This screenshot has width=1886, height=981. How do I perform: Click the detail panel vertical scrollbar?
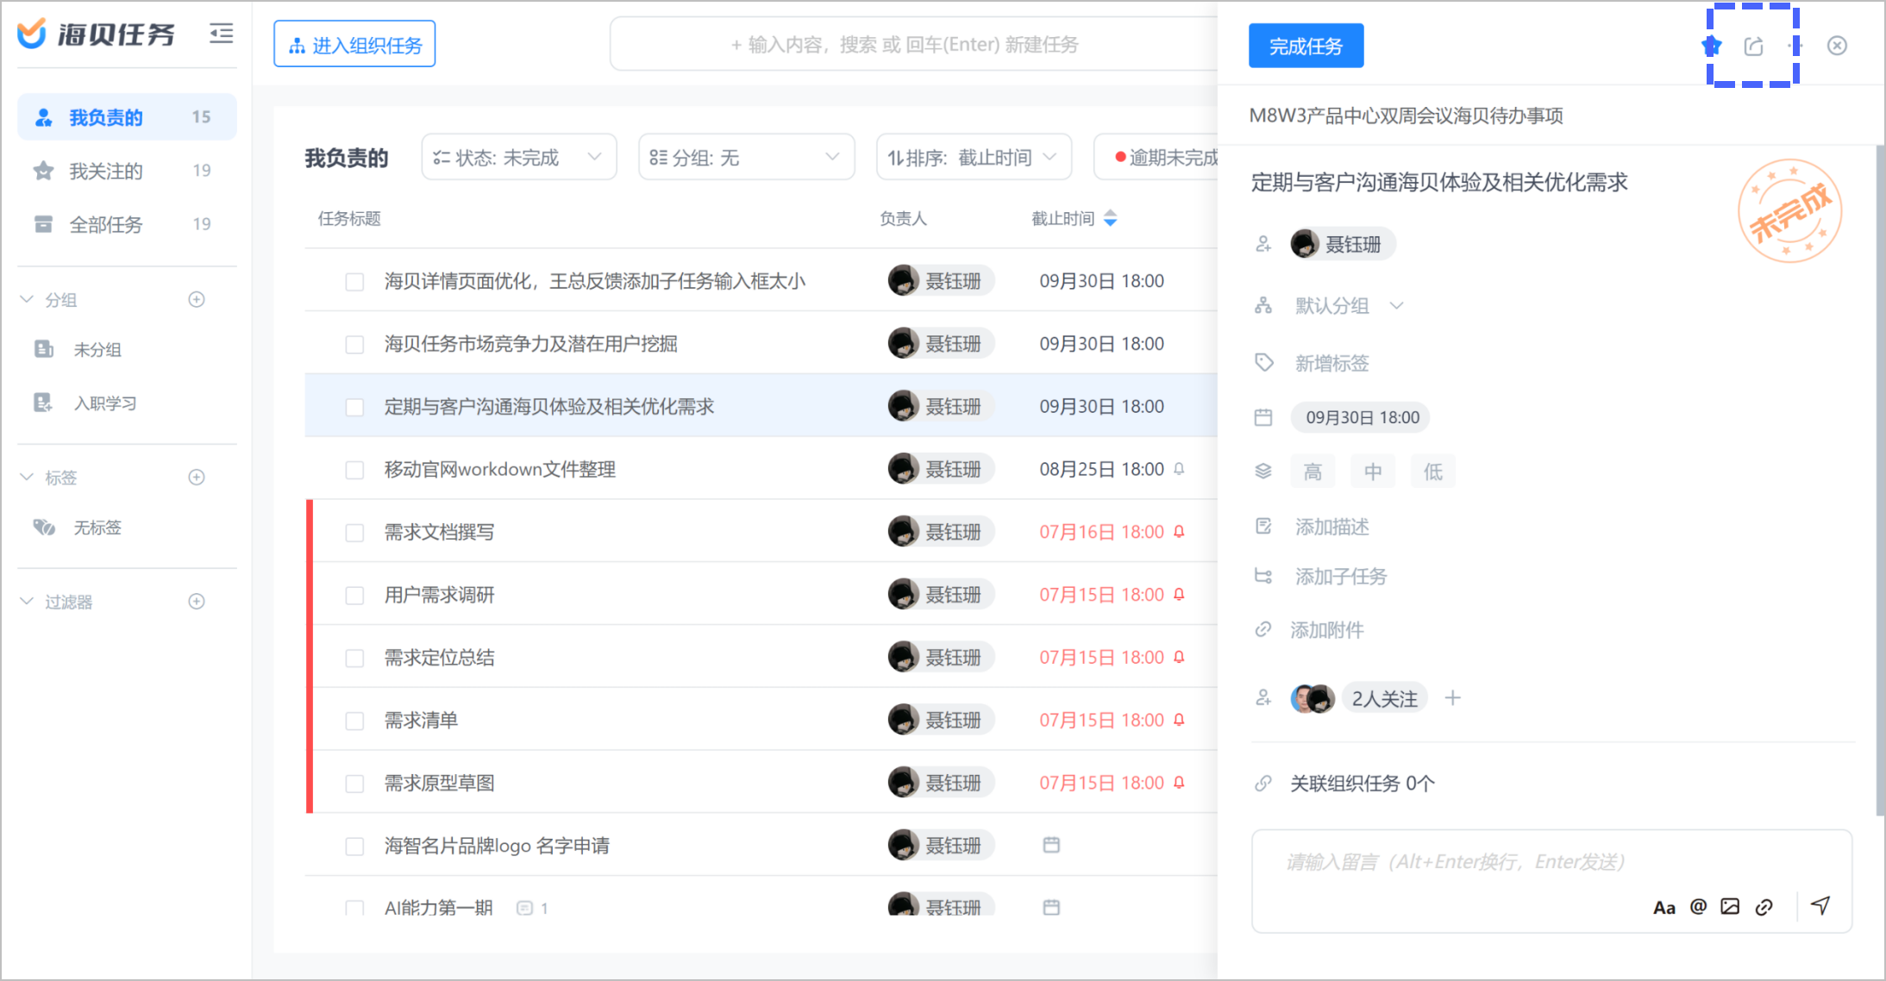(1880, 479)
